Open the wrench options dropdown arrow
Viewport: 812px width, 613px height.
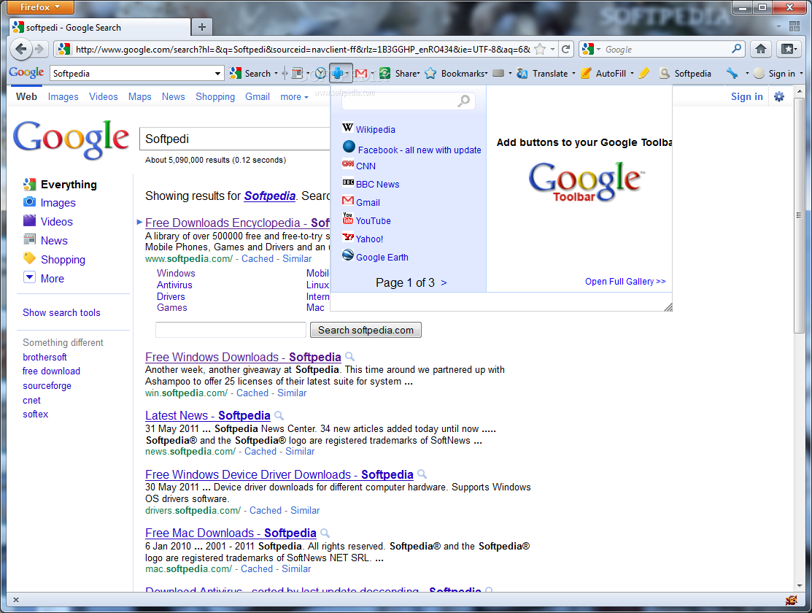click(x=747, y=74)
